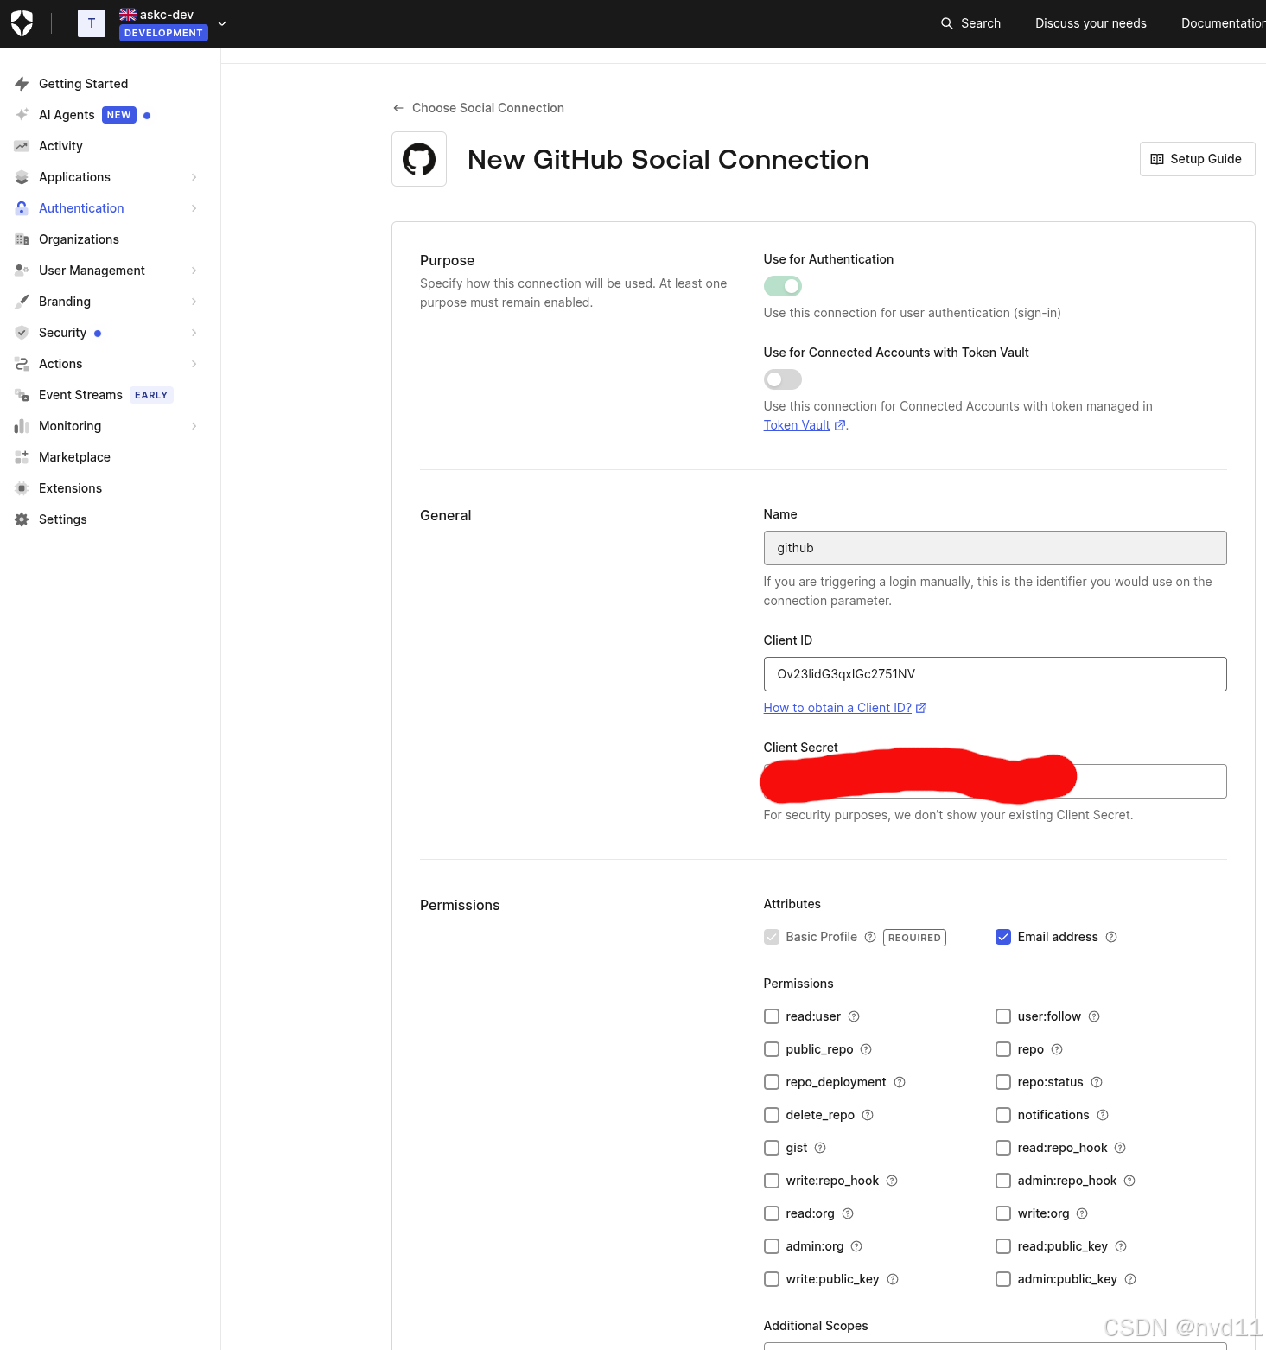Check the read:org permission
Image resolution: width=1266 pixels, height=1350 pixels.
tap(772, 1213)
